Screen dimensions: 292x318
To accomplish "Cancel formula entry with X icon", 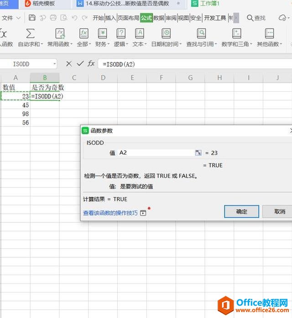I will 69,64.
